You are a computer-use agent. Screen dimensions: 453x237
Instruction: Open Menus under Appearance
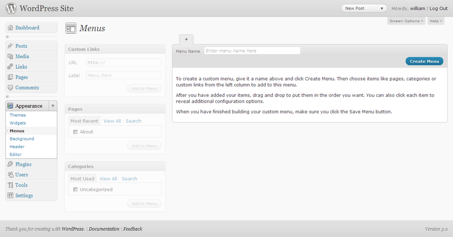click(17, 131)
